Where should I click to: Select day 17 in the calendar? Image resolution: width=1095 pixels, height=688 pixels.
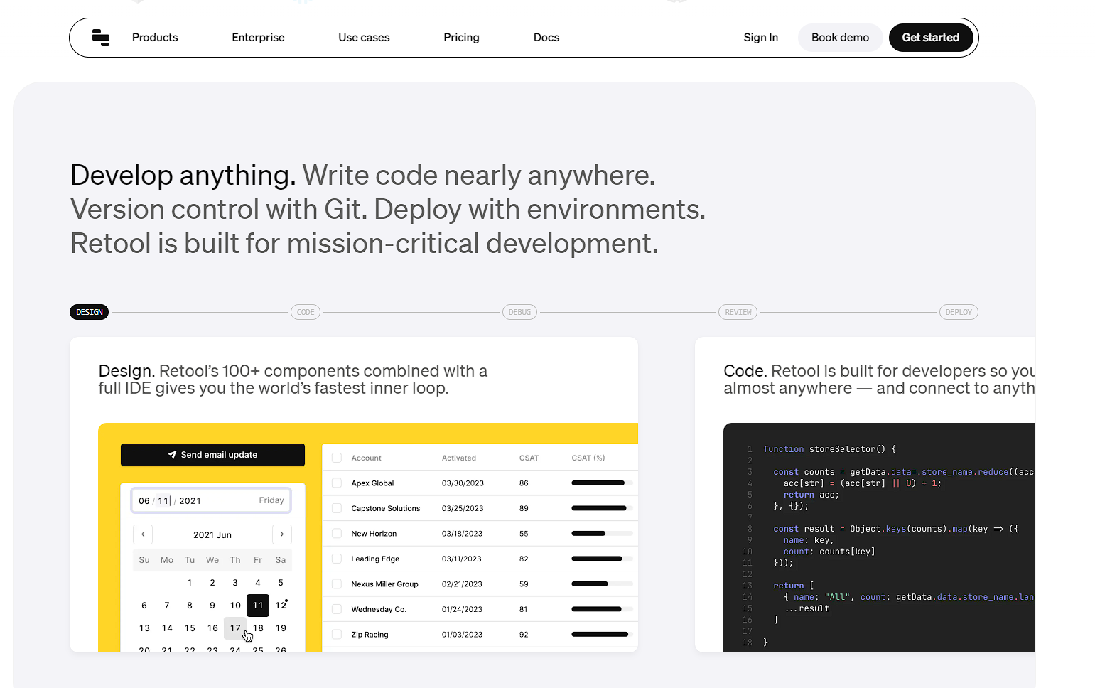coord(235,628)
